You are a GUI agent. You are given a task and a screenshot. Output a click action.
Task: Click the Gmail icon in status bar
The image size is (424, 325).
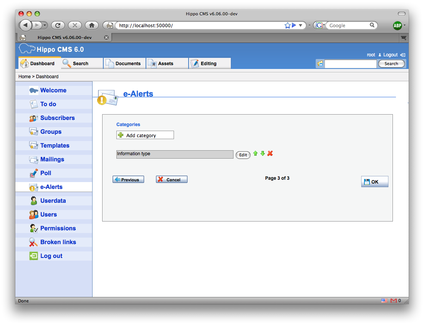click(393, 301)
